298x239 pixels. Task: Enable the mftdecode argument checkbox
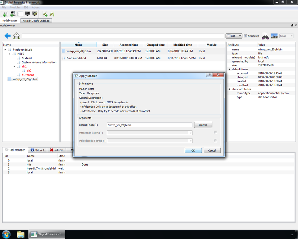click(x=215, y=133)
